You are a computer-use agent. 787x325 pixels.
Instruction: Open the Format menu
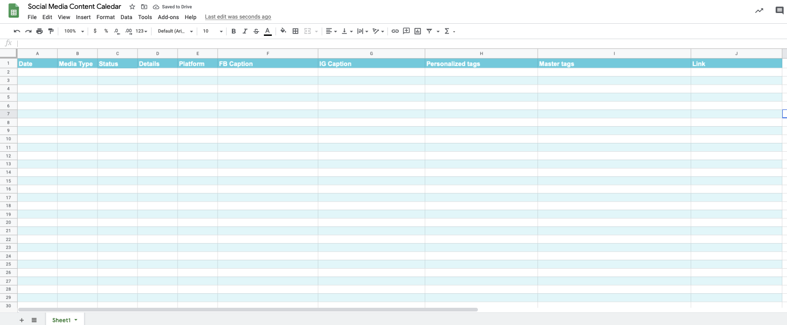pos(105,17)
